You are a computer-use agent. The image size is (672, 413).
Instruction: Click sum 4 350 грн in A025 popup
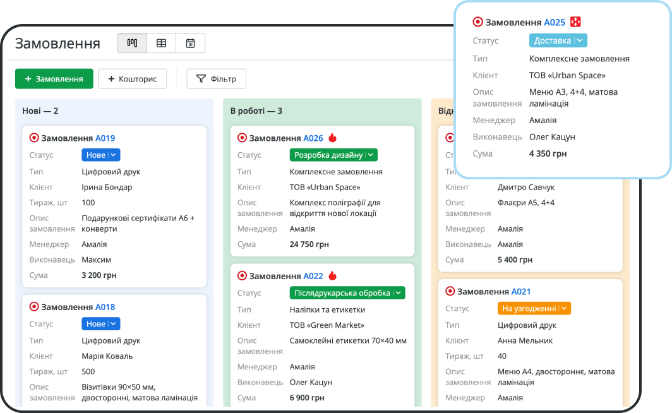pyautogui.click(x=548, y=153)
